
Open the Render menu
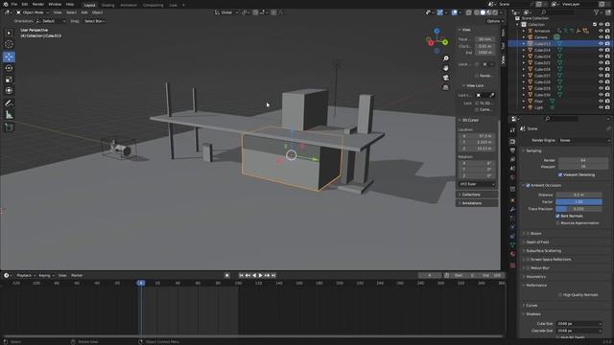click(x=38, y=4)
